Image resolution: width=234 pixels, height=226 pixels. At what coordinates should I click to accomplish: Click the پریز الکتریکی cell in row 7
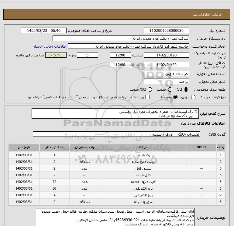[143, 195]
